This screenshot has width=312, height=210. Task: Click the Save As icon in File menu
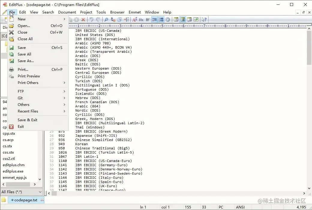click(x=11, y=61)
